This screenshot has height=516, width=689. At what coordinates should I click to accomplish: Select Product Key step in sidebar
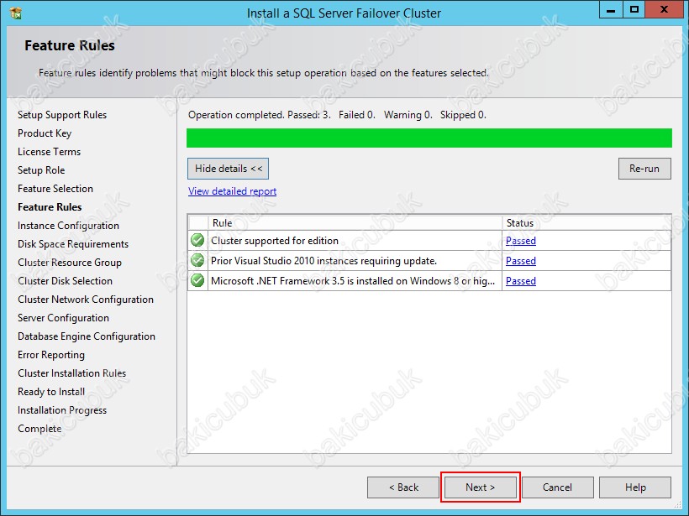tap(45, 133)
